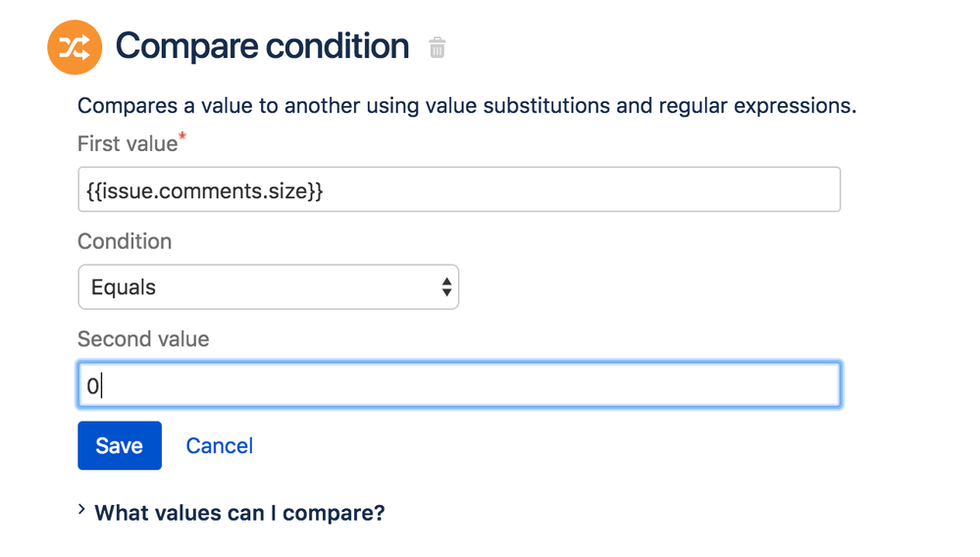
Task: Open the "What values can I compare?" section
Action: click(x=239, y=513)
